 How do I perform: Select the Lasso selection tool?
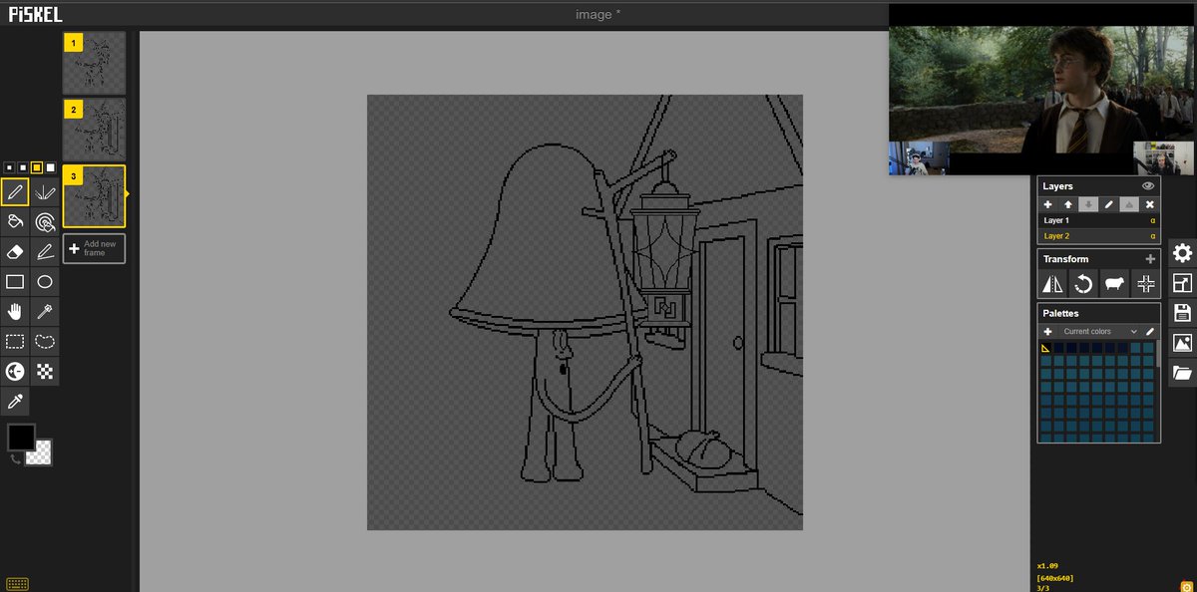[45, 341]
